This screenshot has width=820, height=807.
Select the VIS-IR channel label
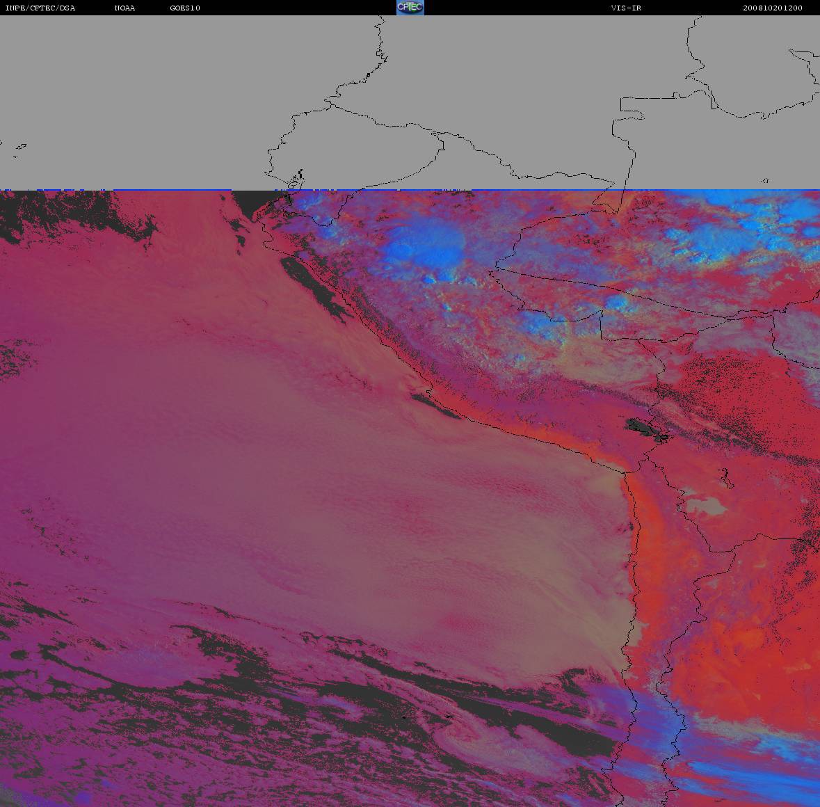point(626,8)
